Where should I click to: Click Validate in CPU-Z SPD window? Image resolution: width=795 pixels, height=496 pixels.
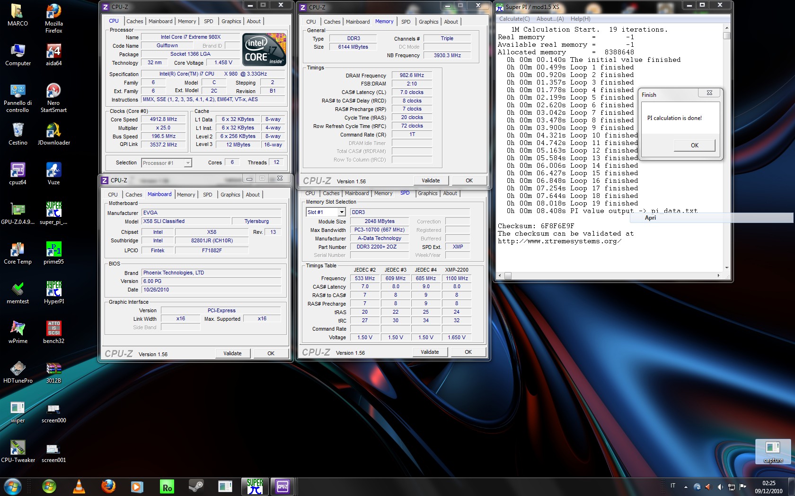click(x=429, y=352)
